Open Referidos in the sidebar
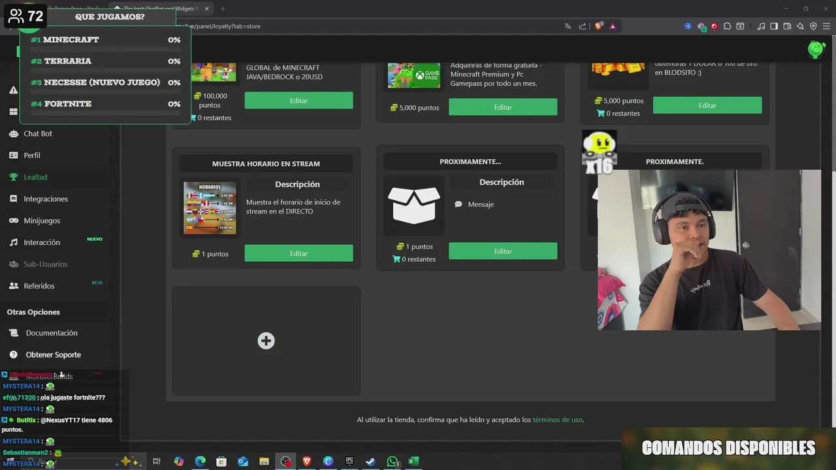Image resolution: width=836 pixels, height=470 pixels. pos(39,286)
